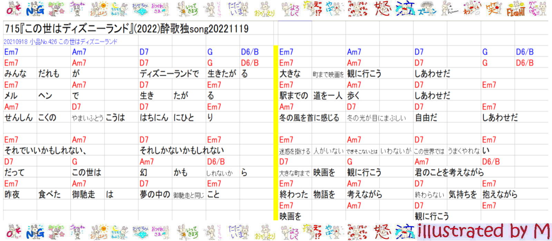This screenshot has width=552, height=241.
Task: Select the blue NG rabbit sticker at top
Action: [35, 9]
